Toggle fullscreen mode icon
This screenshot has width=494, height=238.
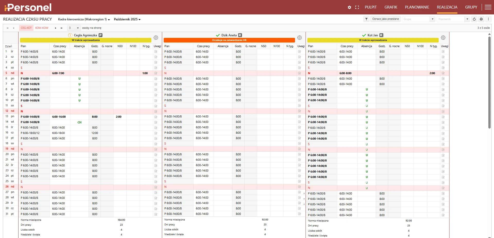pyautogui.click(x=357, y=7)
